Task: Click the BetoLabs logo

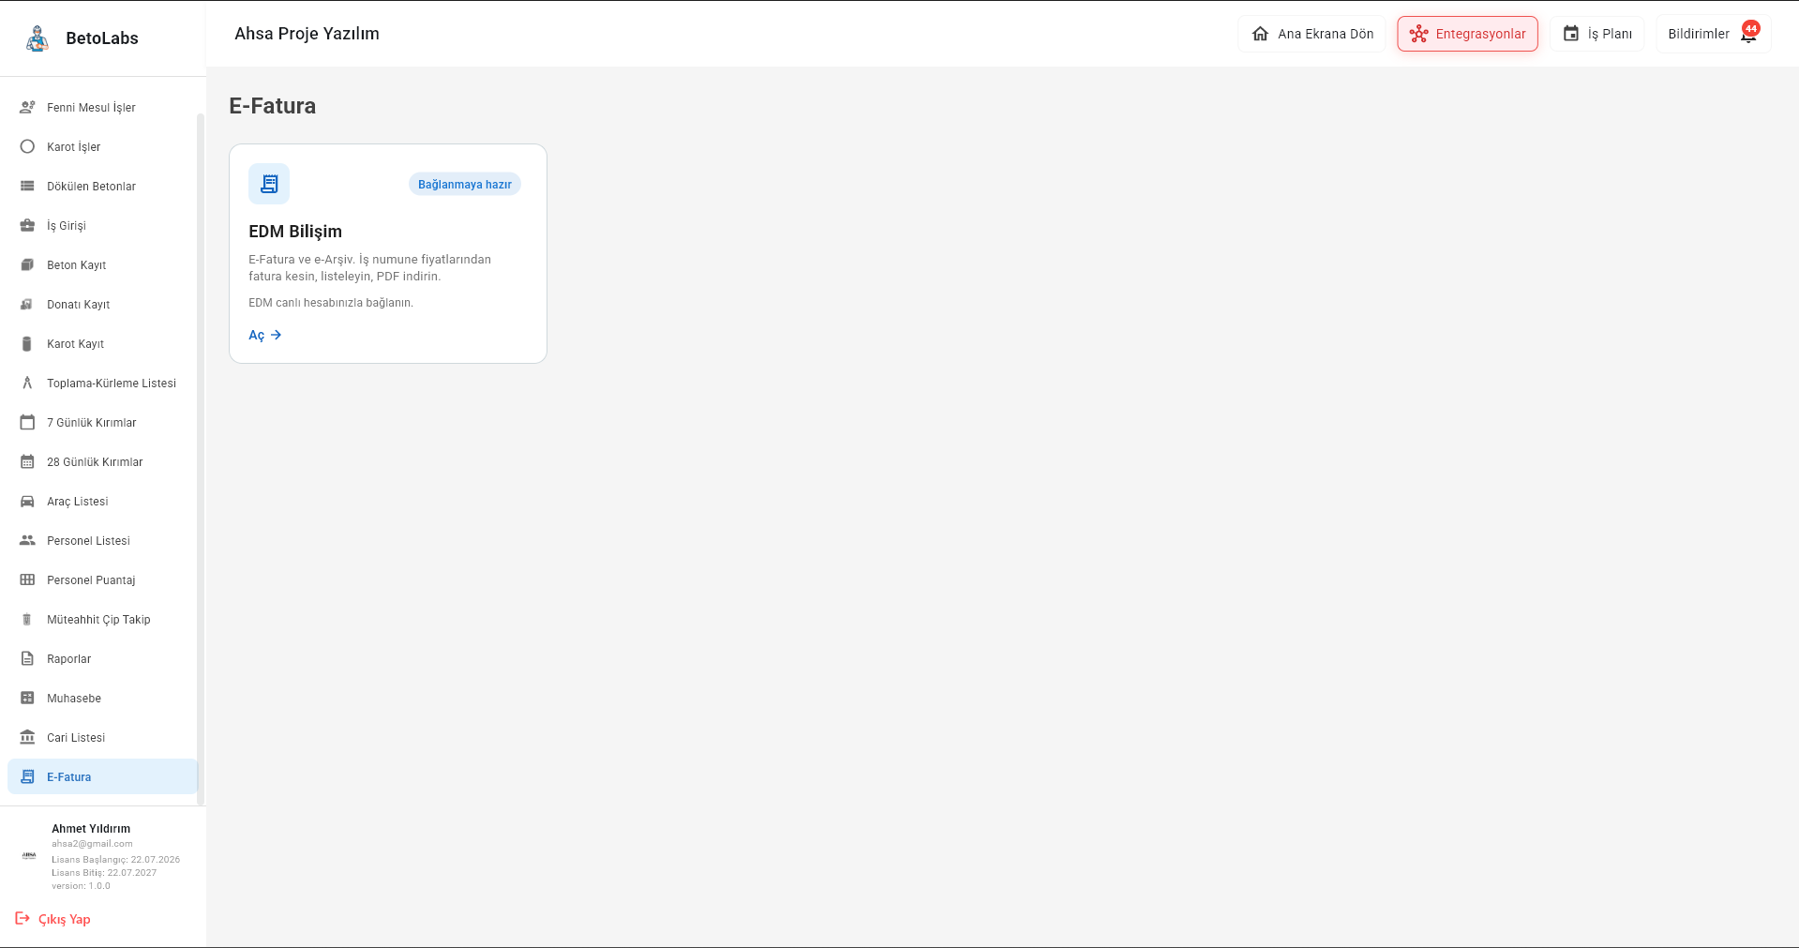Action: [37, 38]
